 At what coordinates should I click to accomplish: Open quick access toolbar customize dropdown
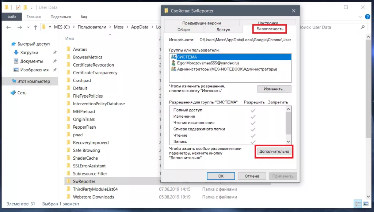[32, 8]
